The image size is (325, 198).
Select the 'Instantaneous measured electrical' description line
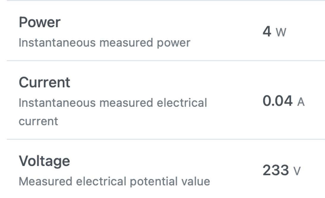(113, 103)
